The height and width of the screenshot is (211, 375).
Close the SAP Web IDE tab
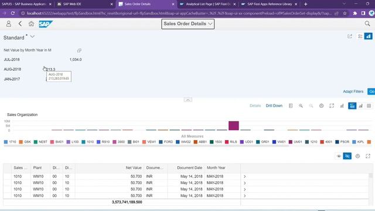point(111,4)
